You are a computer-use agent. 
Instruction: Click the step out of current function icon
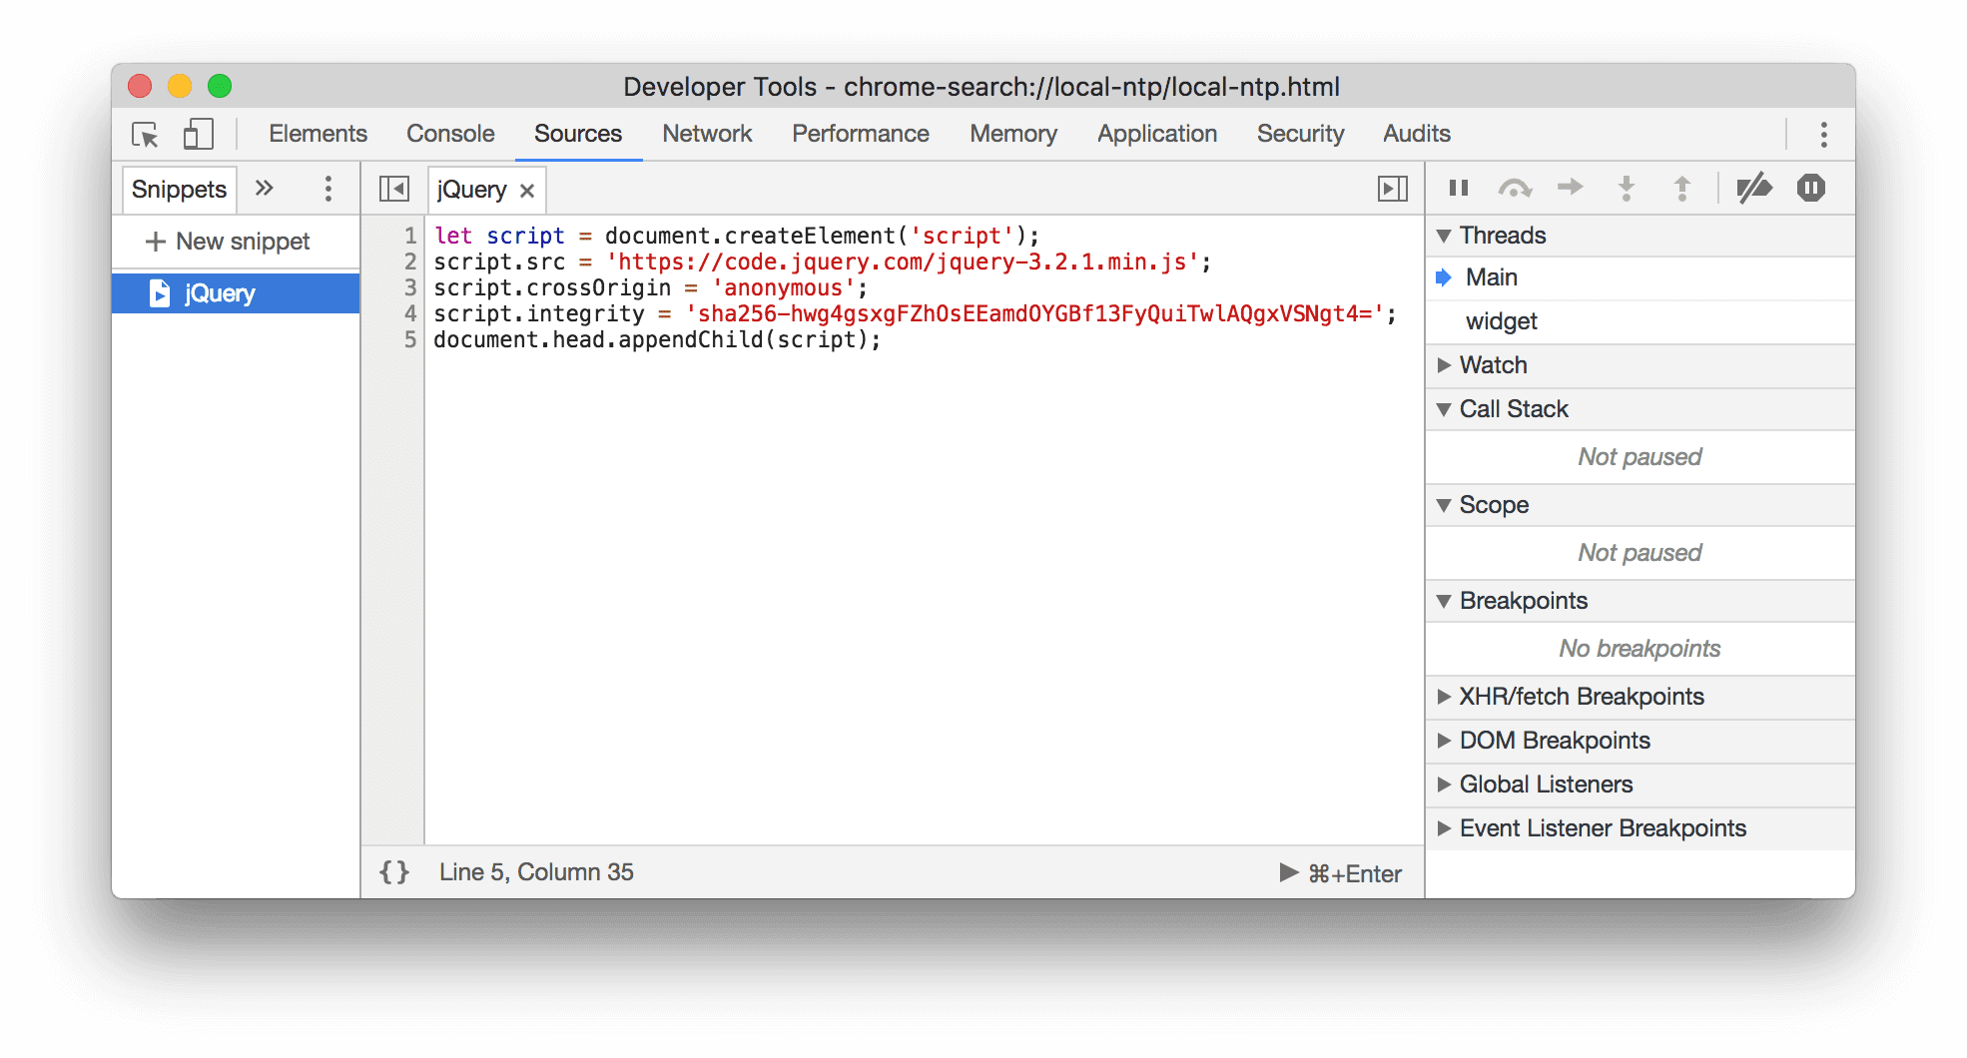pos(1682,187)
